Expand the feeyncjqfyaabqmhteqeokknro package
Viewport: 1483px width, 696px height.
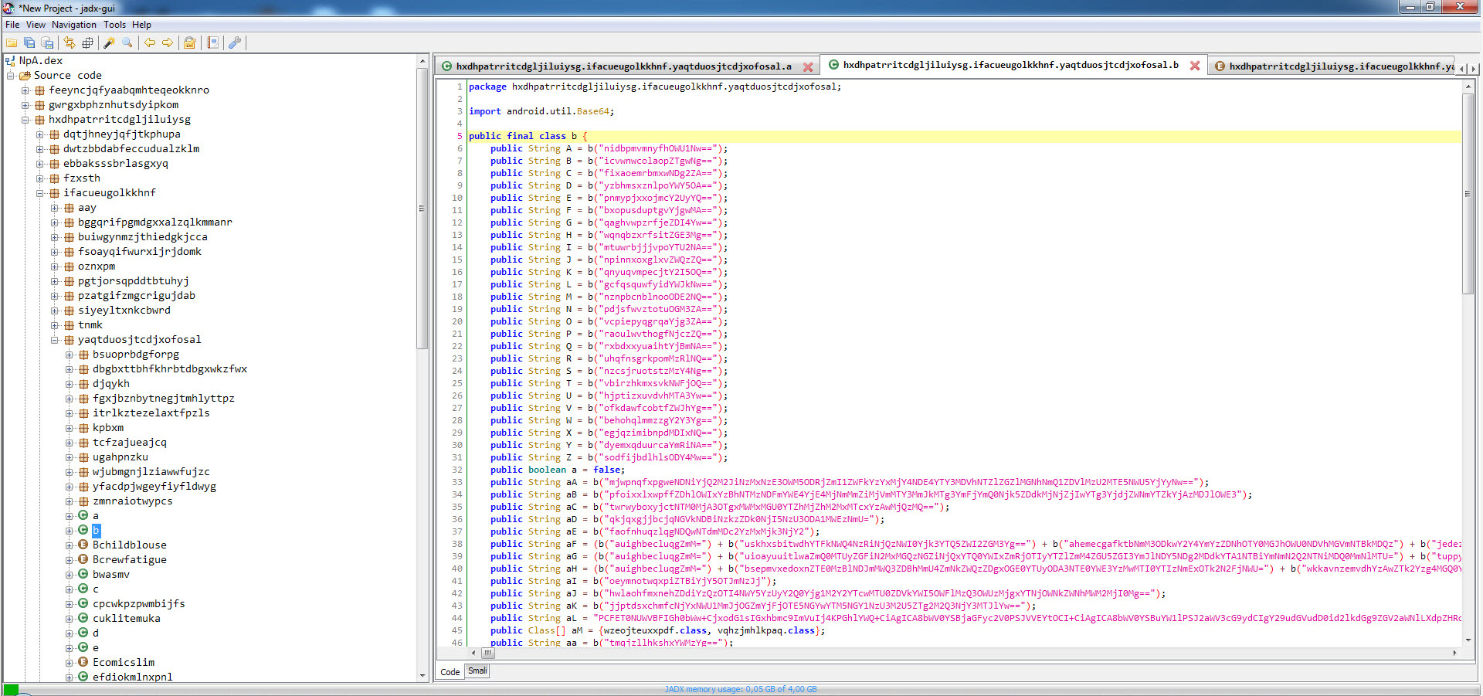coord(25,90)
